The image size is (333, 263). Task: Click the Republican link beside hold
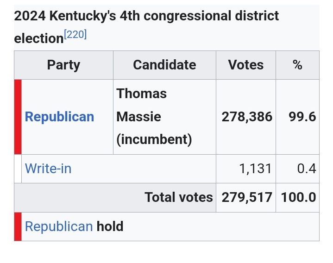(x=59, y=226)
